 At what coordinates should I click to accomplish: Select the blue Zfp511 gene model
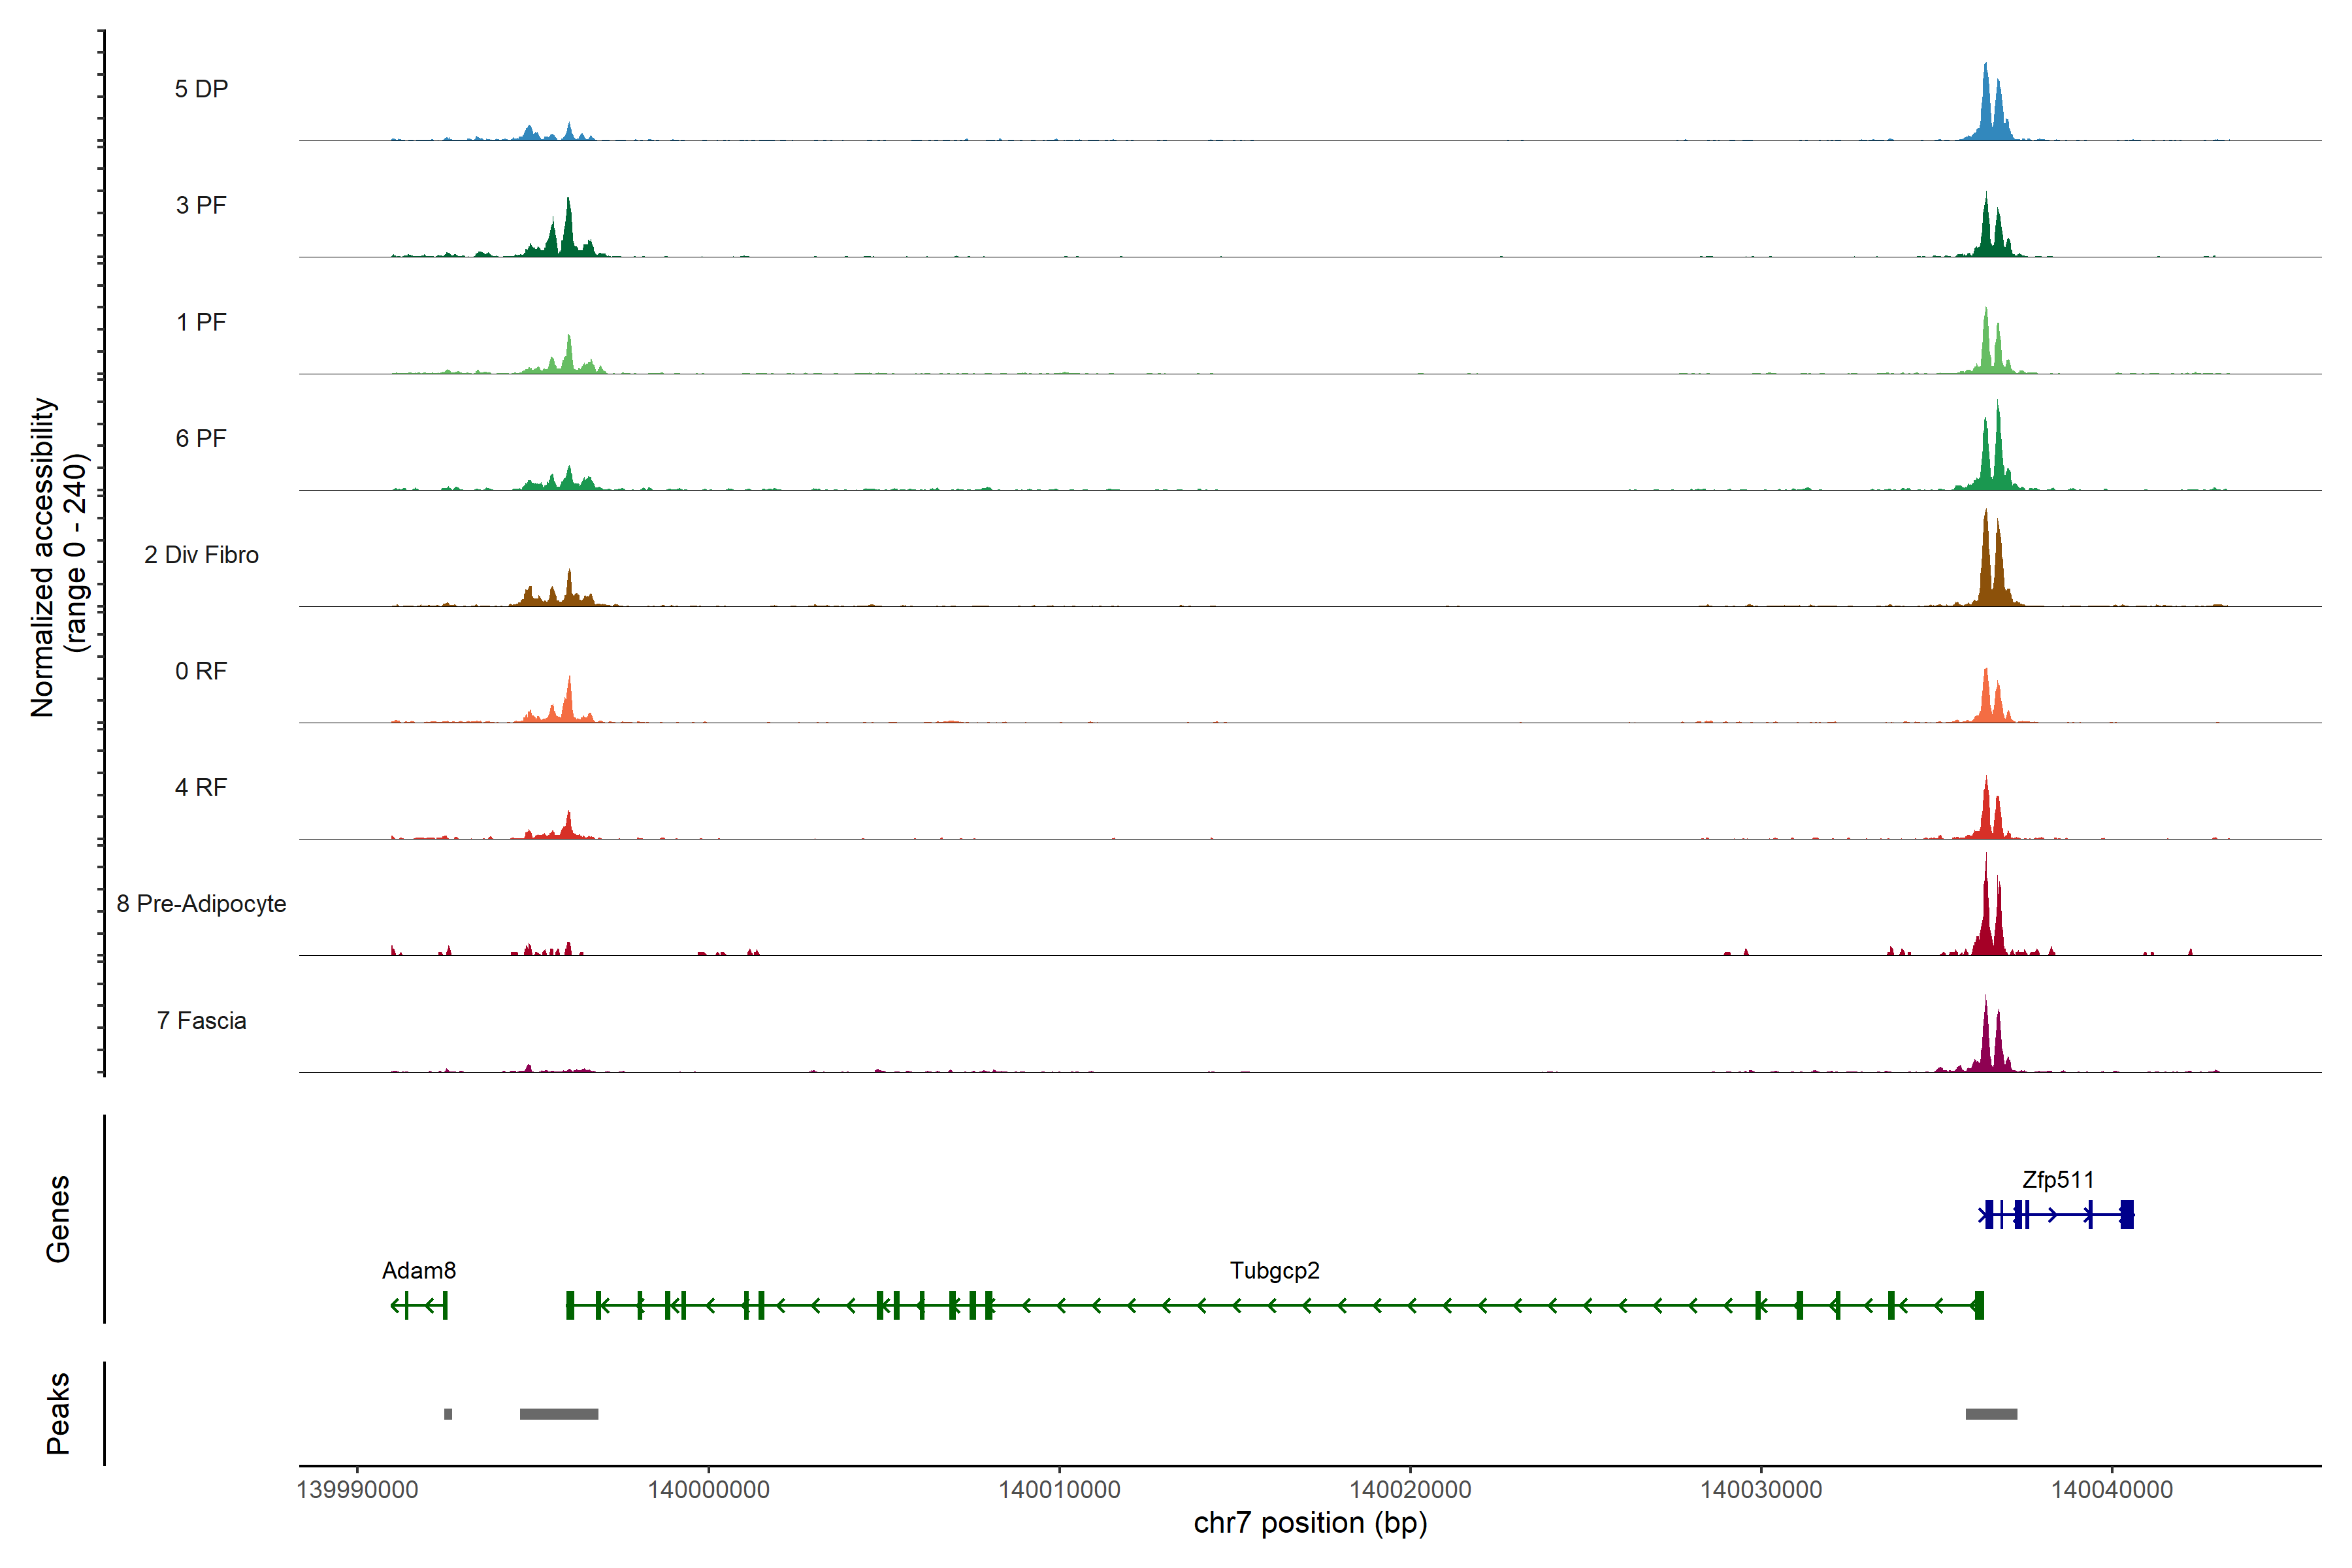pos(2055,1215)
